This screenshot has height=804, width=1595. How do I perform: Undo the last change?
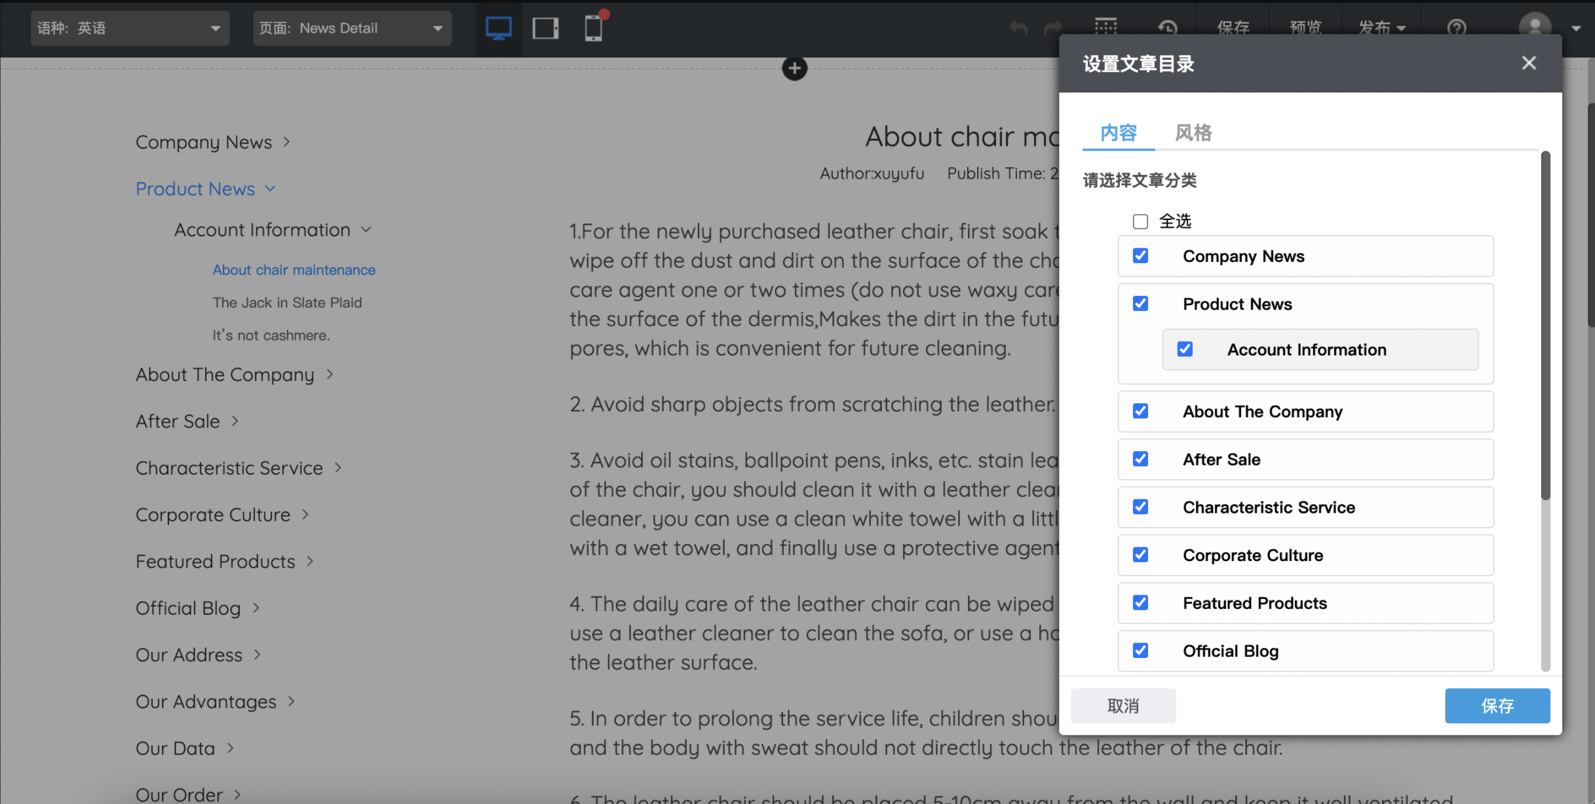coord(1018,28)
